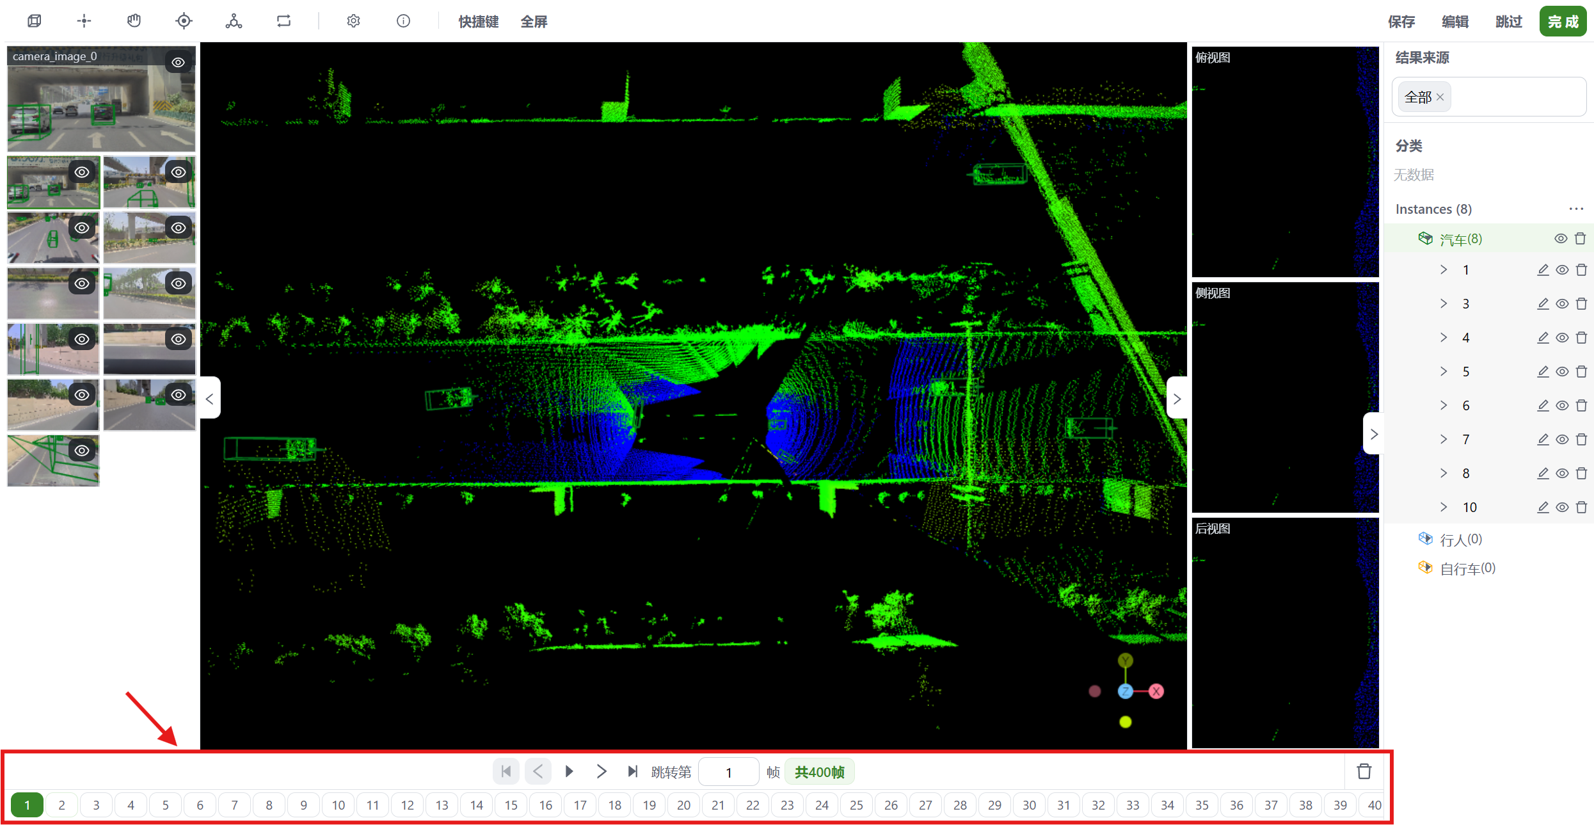Click the green 完成 finish button

point(1563,22)
